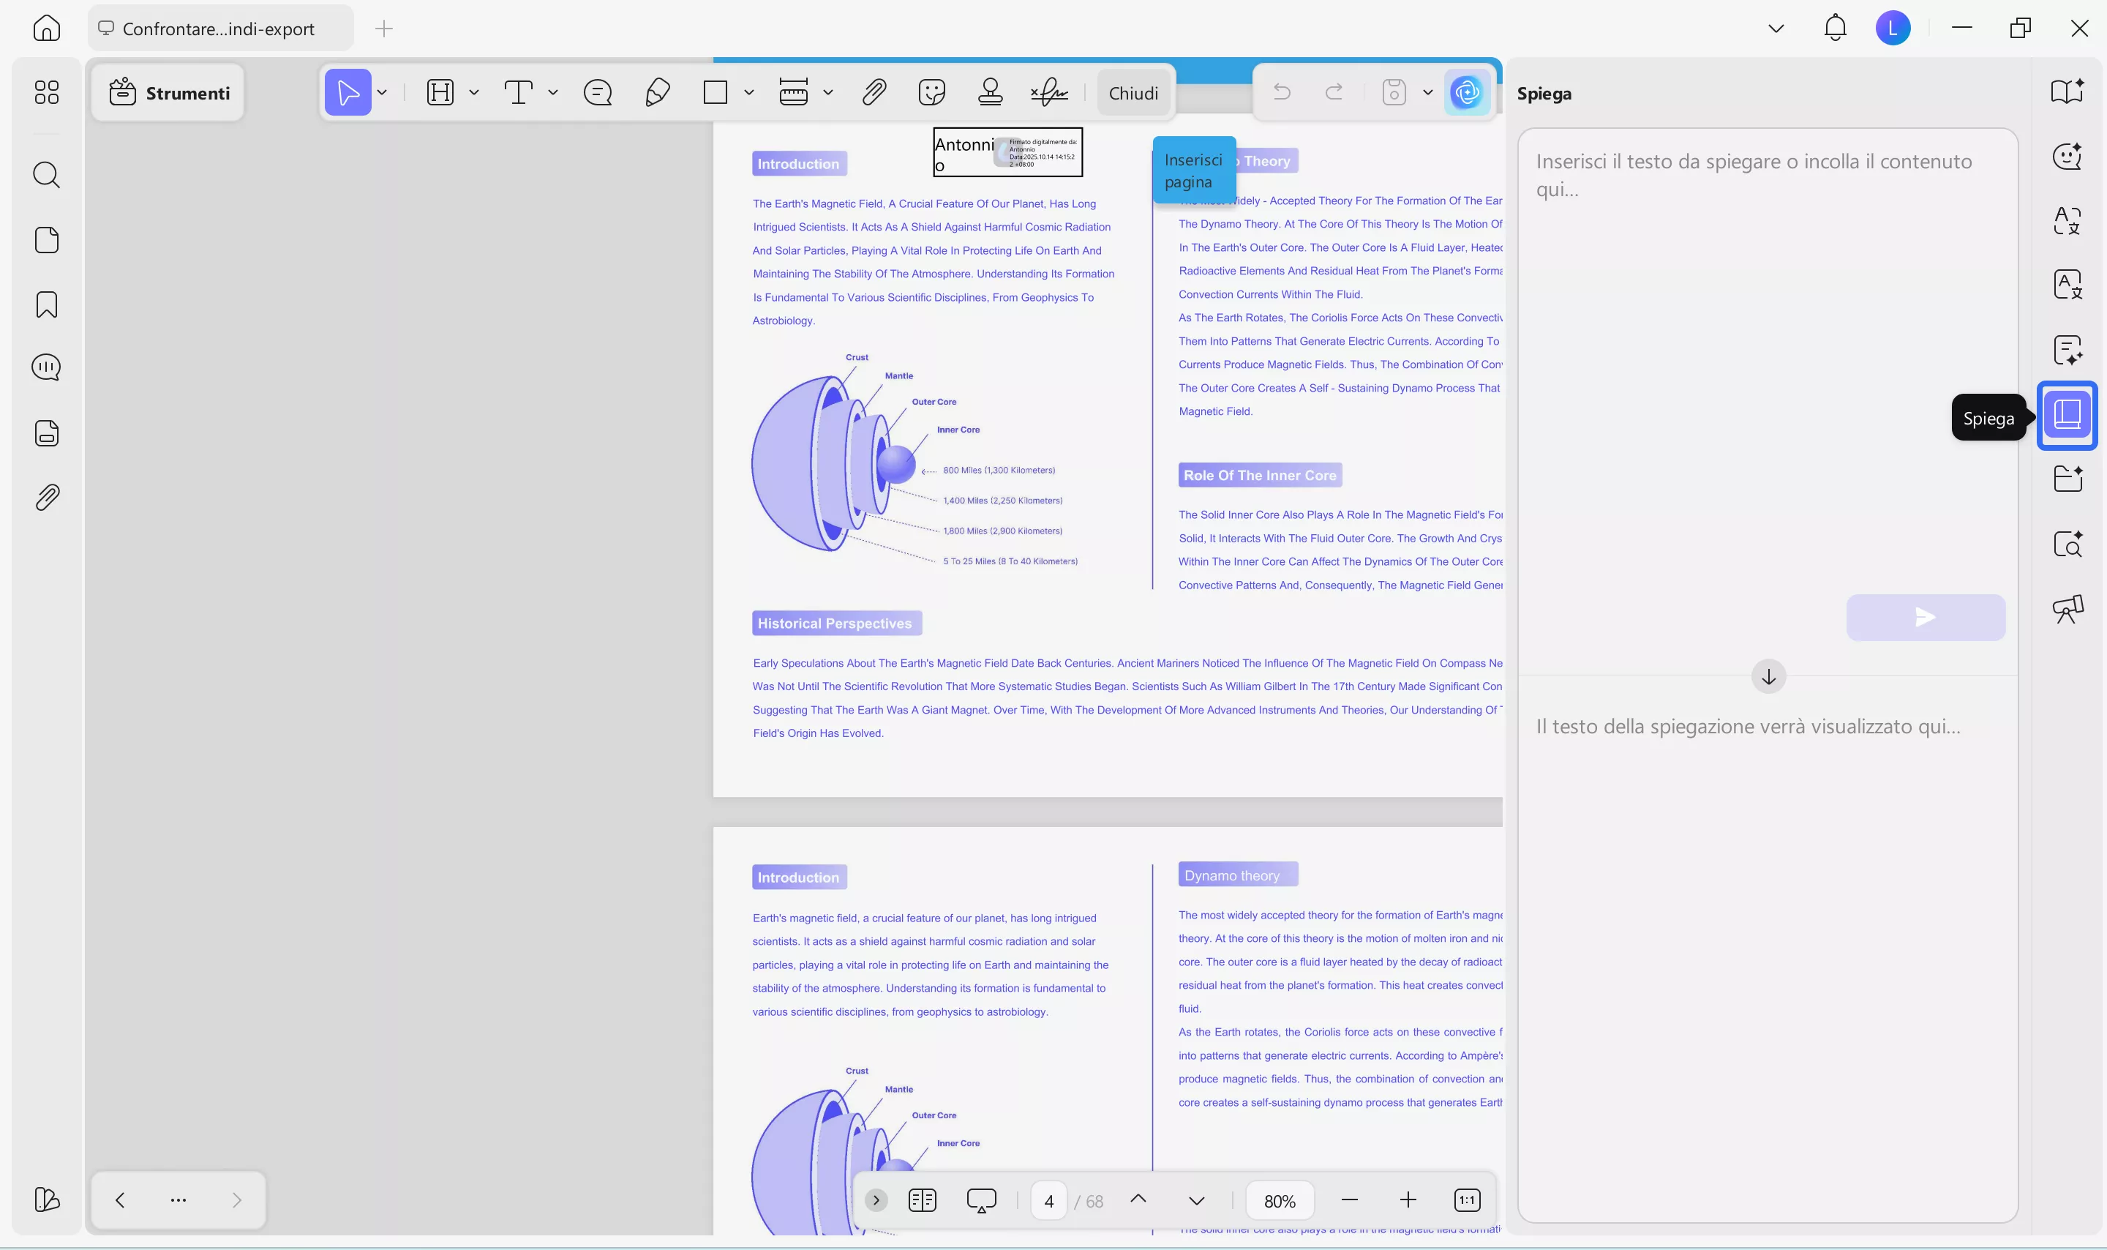Select the stamp tool icon
This screenshot has width=2107, height=1250.
tap(990, 91)
